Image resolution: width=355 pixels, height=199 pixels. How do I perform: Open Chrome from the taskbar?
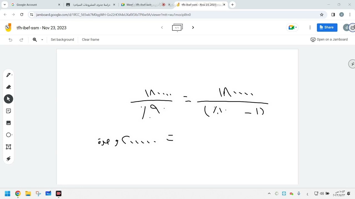pos(18,193)
